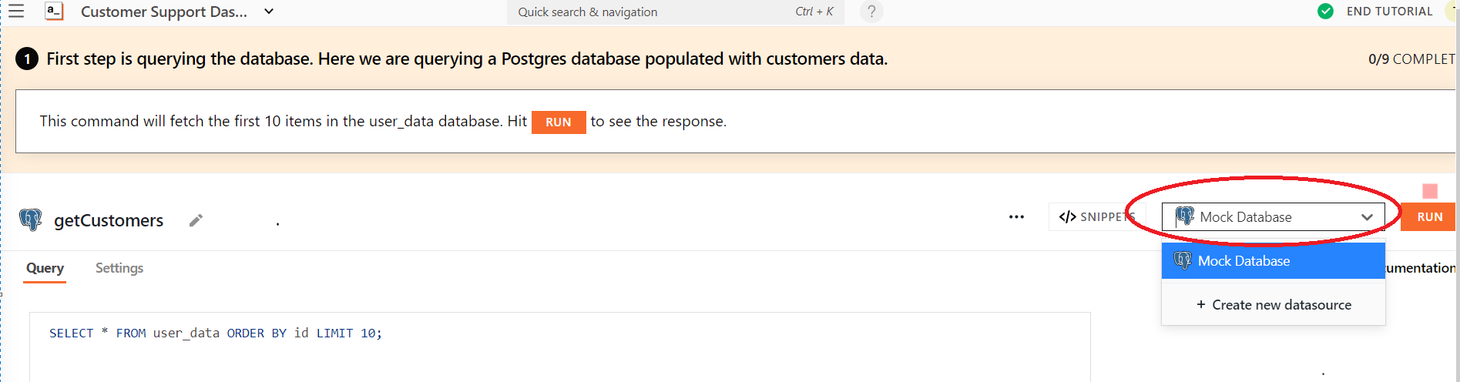
Task: Click the Postgres elephant icon beside getCustomers
Action: [31, 220]
